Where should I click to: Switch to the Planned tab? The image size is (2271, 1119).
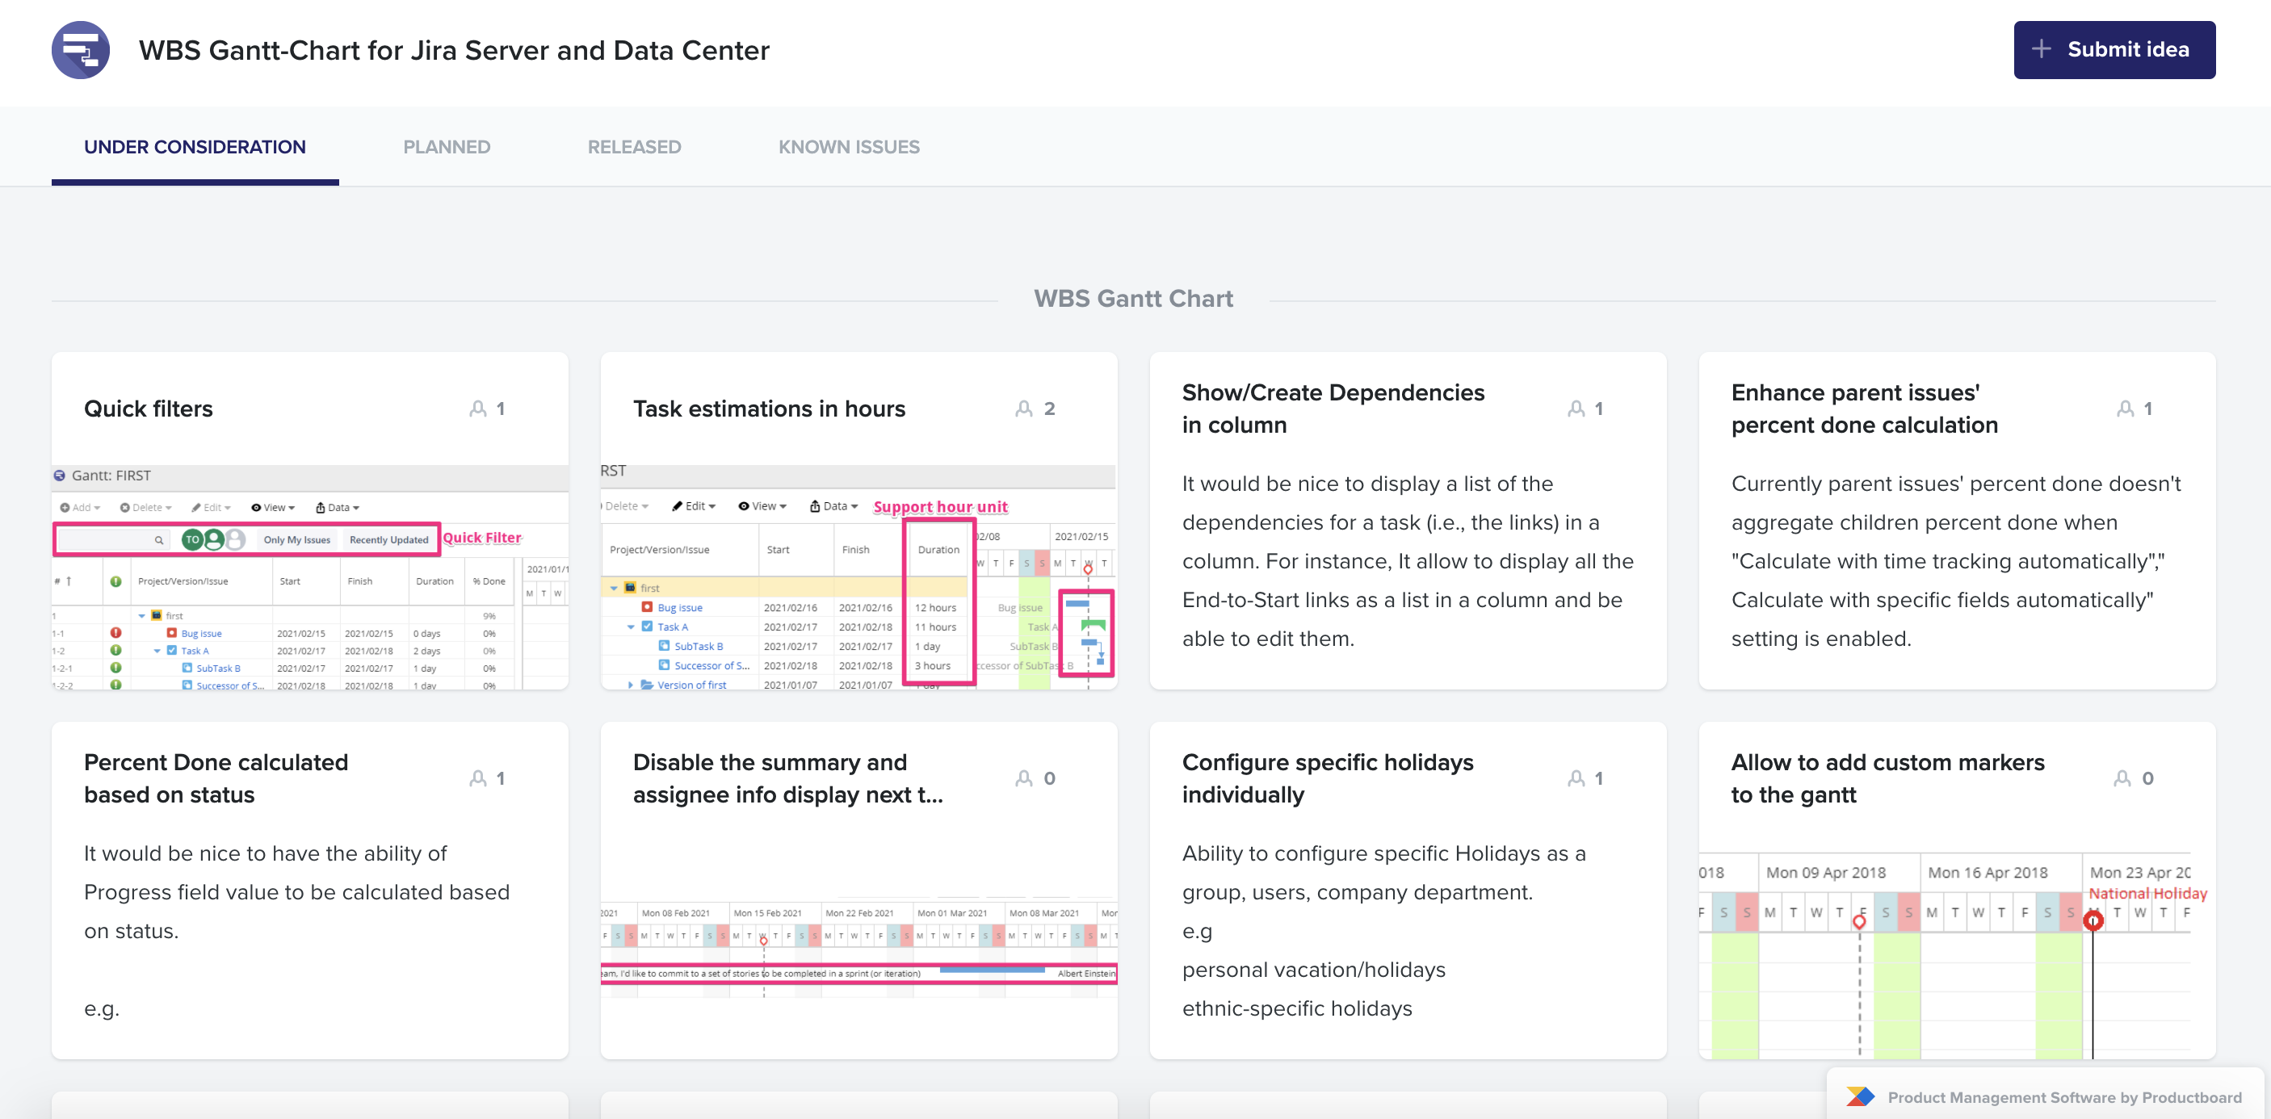[x=446, y=147]
